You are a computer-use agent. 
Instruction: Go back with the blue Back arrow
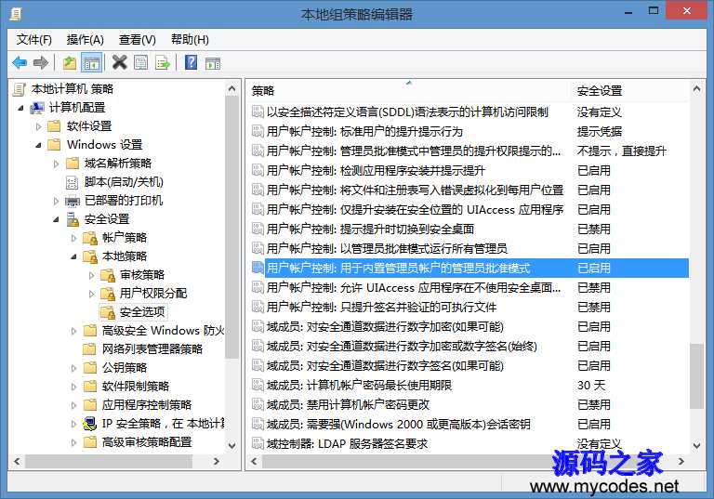tap(20, 63)
